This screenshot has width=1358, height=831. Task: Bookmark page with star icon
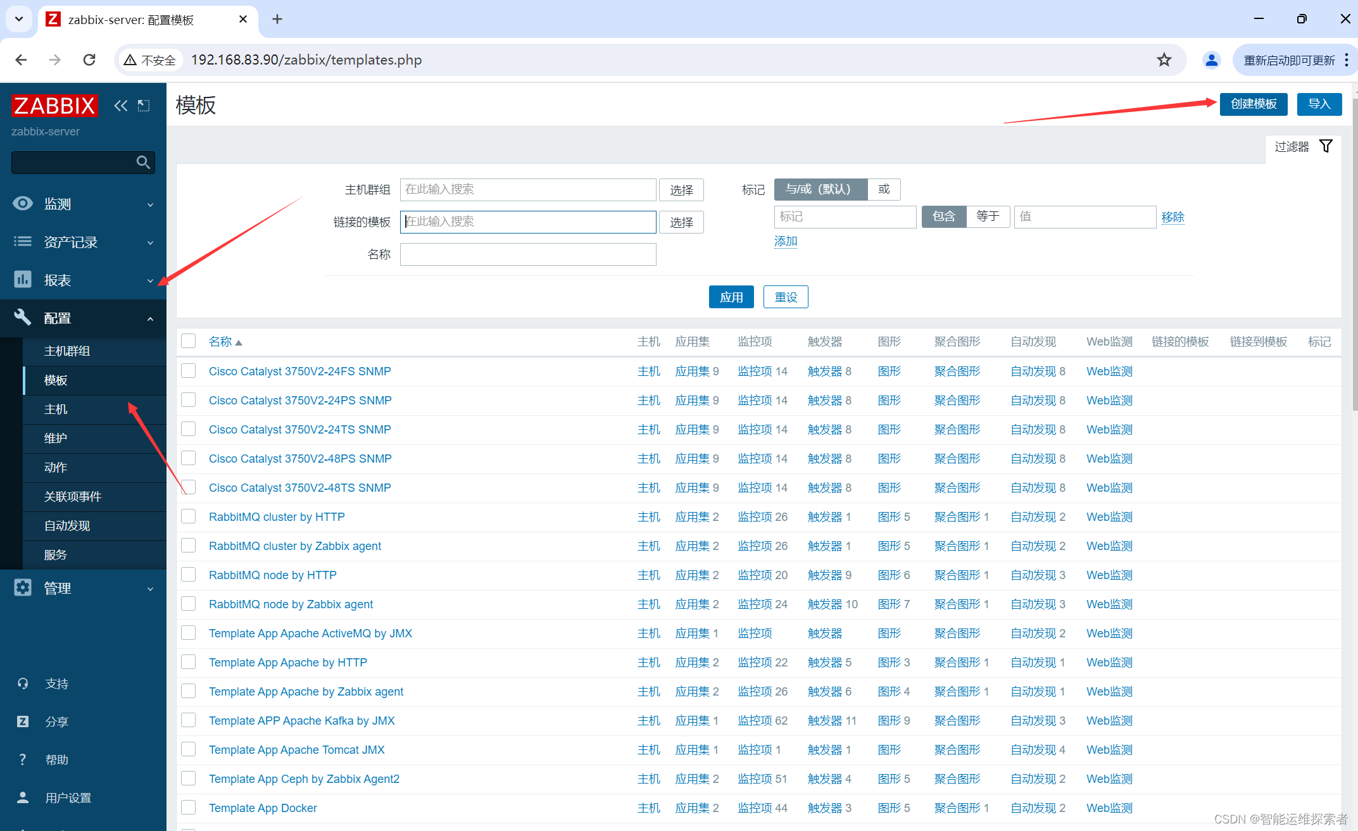pos(1164,60)
